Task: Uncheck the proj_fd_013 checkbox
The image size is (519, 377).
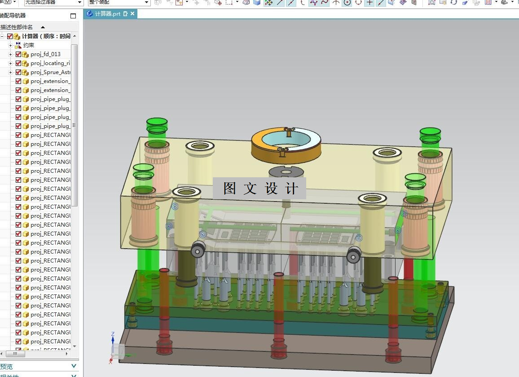Action: point(18,54)
